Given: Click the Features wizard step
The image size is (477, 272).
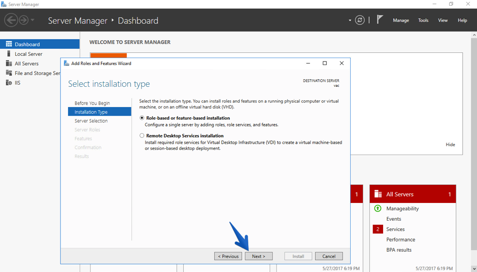Looking at the screenshot, I should pyautogui.click(x=83, y=139).
